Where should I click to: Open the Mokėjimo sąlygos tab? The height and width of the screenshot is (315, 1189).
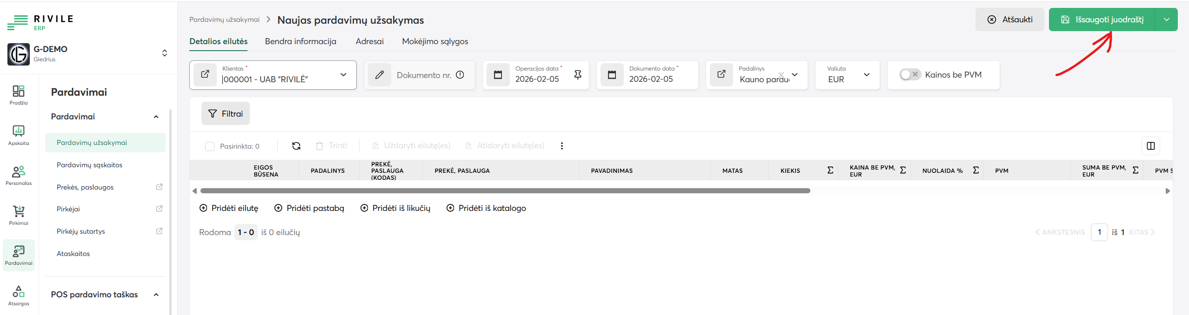click(435, 41)
